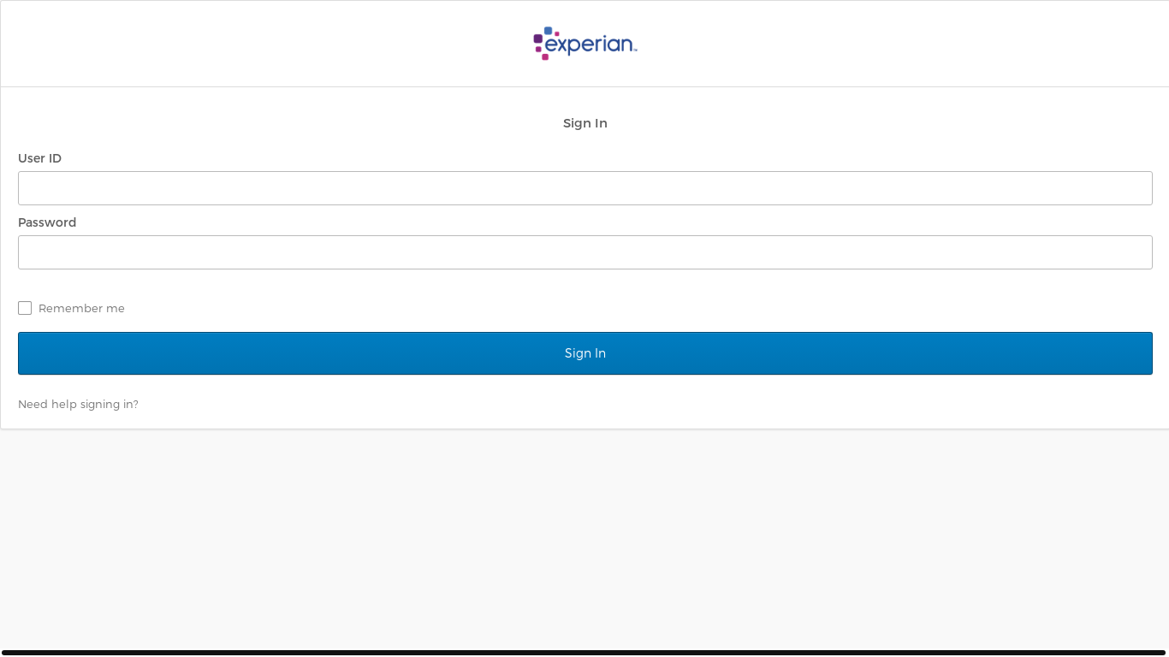Click the Sign In heading text
The image size is (1169, 657).
585,123
